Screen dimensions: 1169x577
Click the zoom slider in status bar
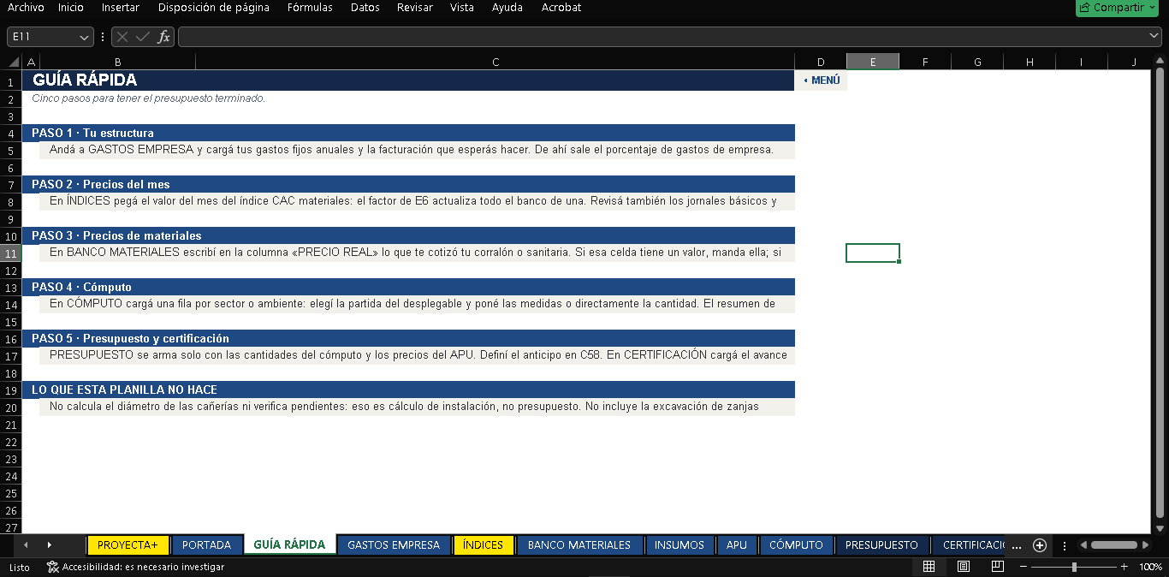[x=1074, y=567]
